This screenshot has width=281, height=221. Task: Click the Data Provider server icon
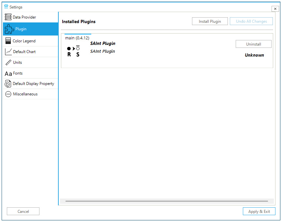(x=8, y=17)
